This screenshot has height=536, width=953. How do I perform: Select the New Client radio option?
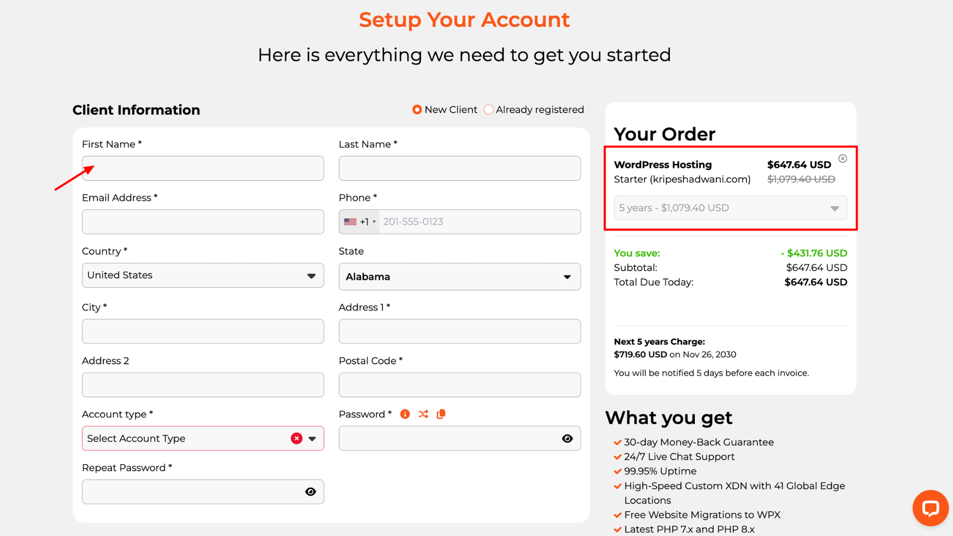tap(417, 110)
